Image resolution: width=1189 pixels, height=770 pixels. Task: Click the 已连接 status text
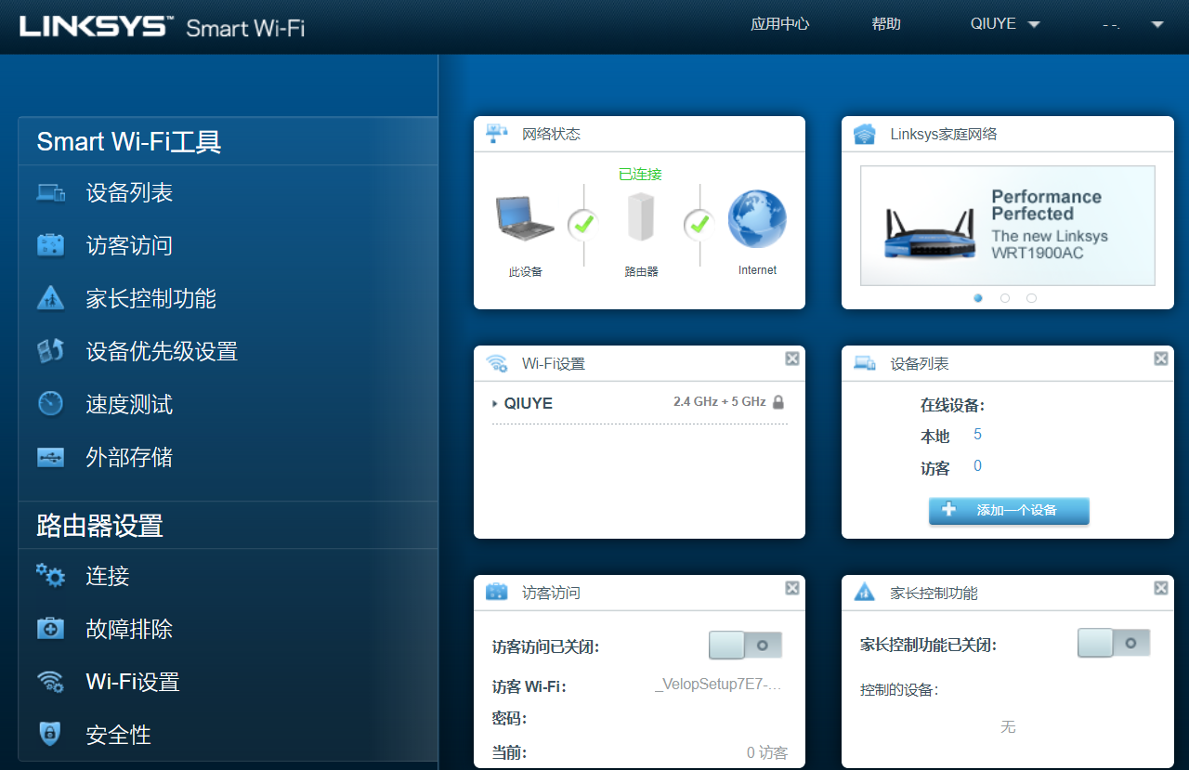point(640,174)
